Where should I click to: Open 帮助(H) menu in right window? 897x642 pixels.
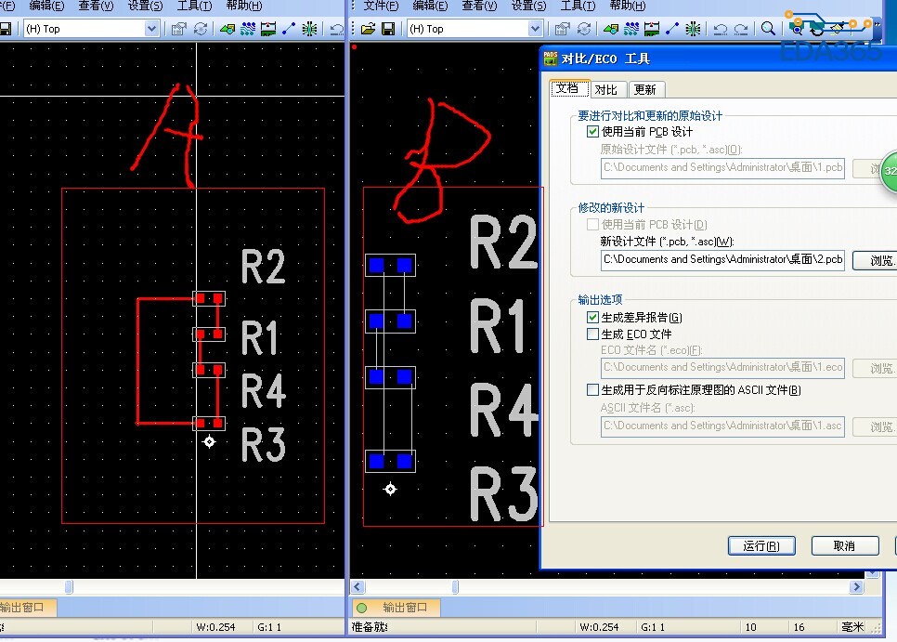[x=627, y=6]
